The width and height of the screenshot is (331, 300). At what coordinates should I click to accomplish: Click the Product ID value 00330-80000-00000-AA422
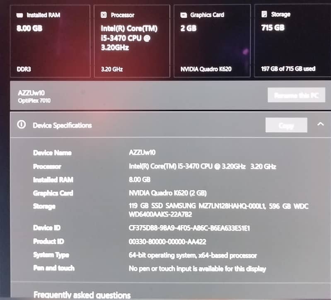point(167,242)
